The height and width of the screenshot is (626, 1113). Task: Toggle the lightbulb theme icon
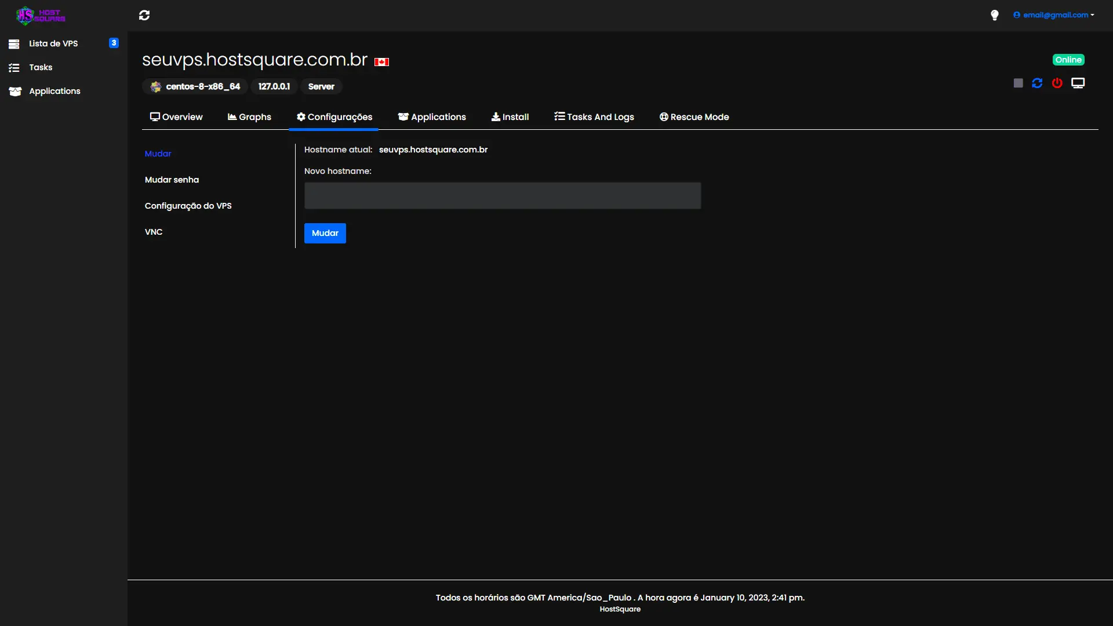(x=995, y=15)
